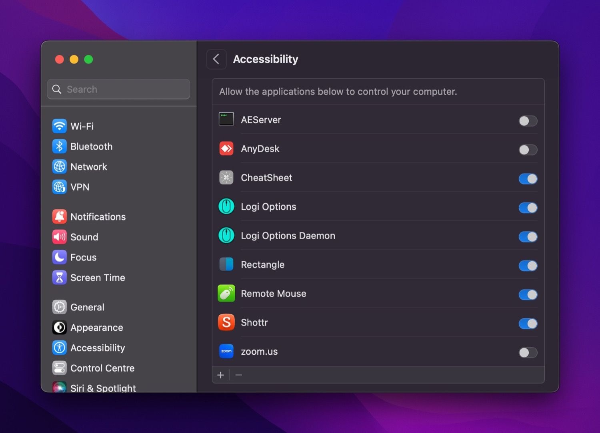Click the search magnifier icon
This screenshot has width=600, height=433.
pos(57,89)
